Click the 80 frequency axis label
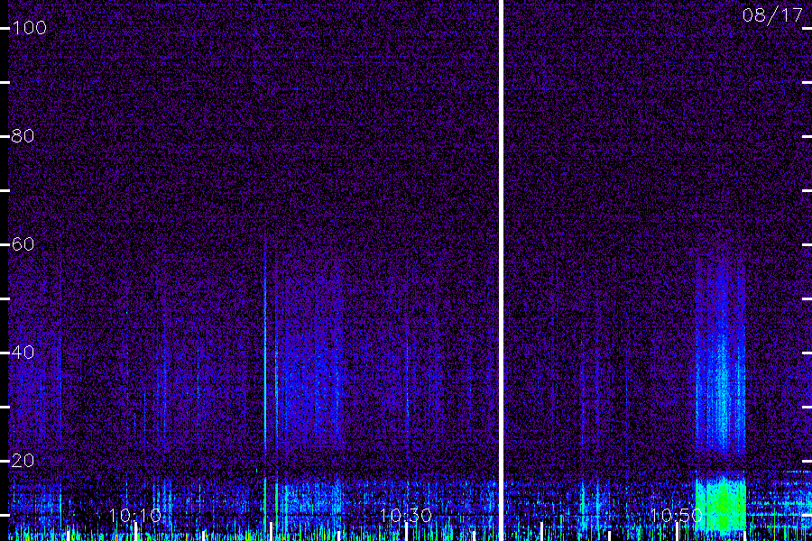The width and height of the screenshot is (812, 541). [x=23, y=135]
